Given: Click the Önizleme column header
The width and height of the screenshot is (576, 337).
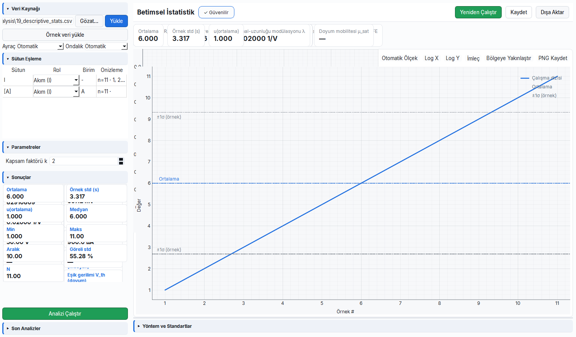Looking at the screenshot, I should click(112, 70).
